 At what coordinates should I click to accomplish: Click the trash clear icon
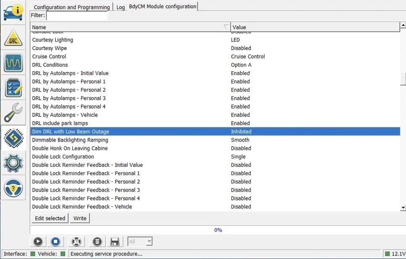(97, 242)
